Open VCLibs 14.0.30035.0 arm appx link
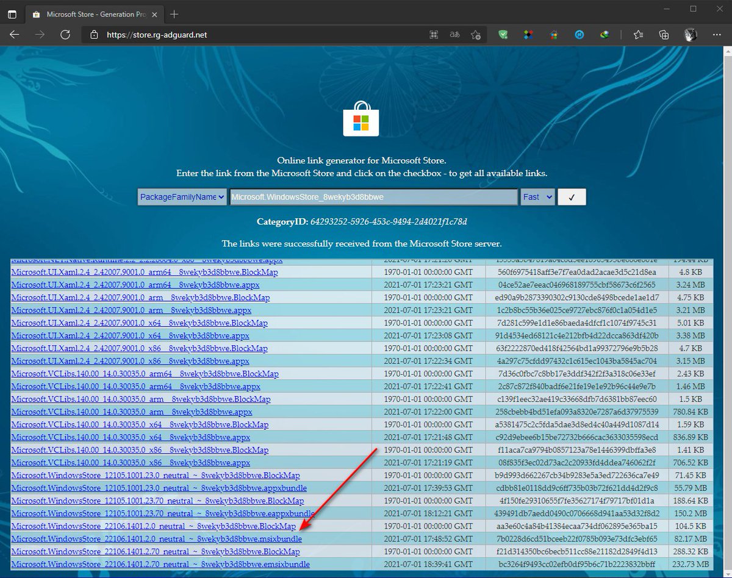 click(132, 412)
